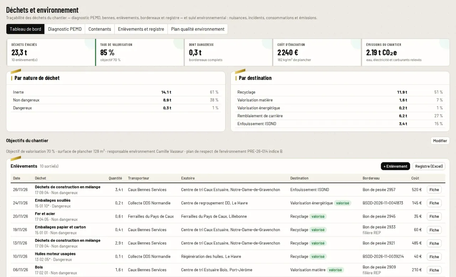Open the Fiche for the 13/11/26 removal
Image resolution: width=456 pixels, height=277 pixels.
coord(434,243)
